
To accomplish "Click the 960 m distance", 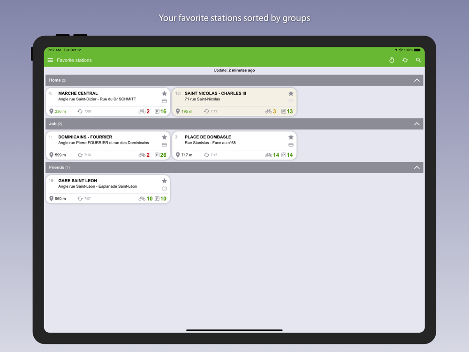I will (61, 199).
